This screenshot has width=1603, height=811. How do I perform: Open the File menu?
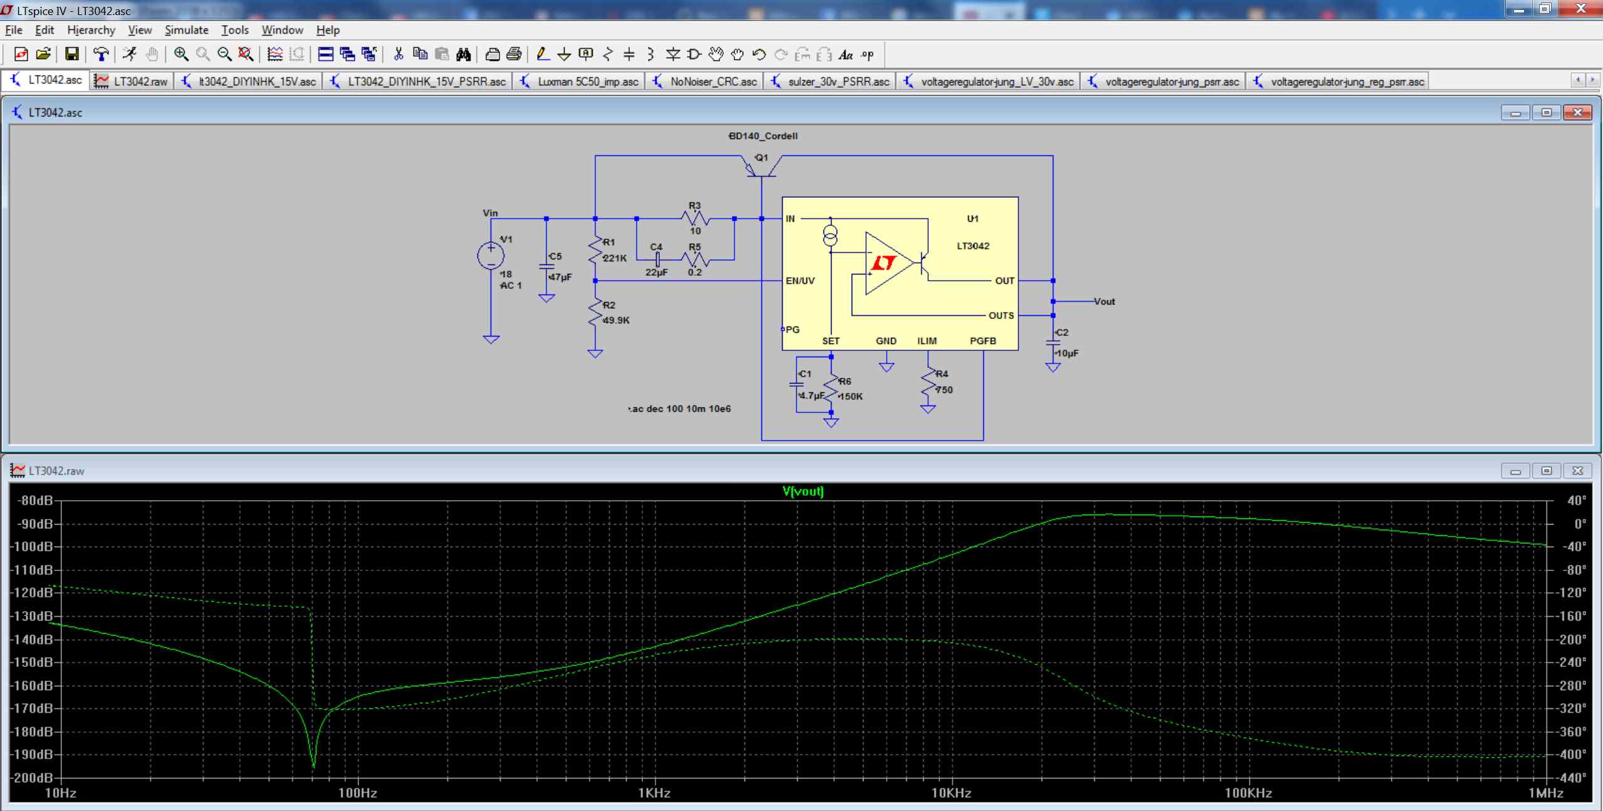coord(14,30)
